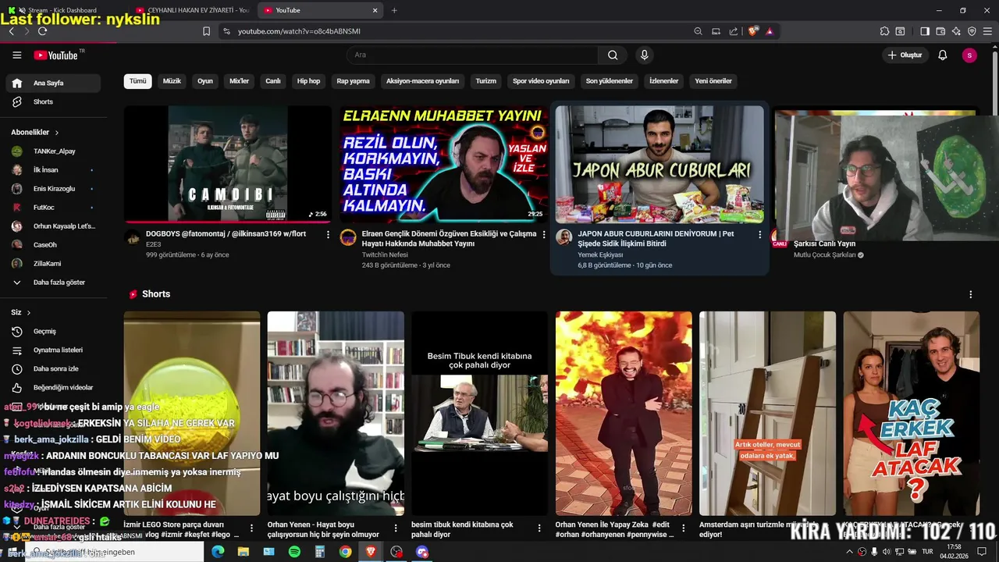Open the account avatar menu
This screenshot has width=999, height=562.
[x=969, y=55]
